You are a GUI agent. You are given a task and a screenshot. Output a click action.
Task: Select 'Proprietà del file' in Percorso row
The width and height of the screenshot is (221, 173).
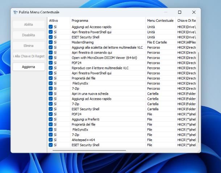coord(83,78)
